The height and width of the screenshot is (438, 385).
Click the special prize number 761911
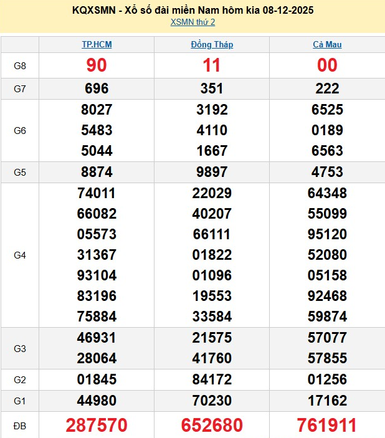(327, 425)
